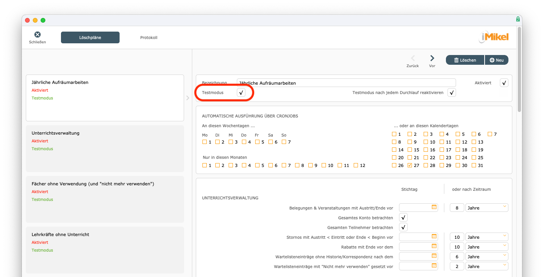The width and height of the screenshot is (544, 277).
Task: Click the Zurück navigation button
Action: point(412,59)
